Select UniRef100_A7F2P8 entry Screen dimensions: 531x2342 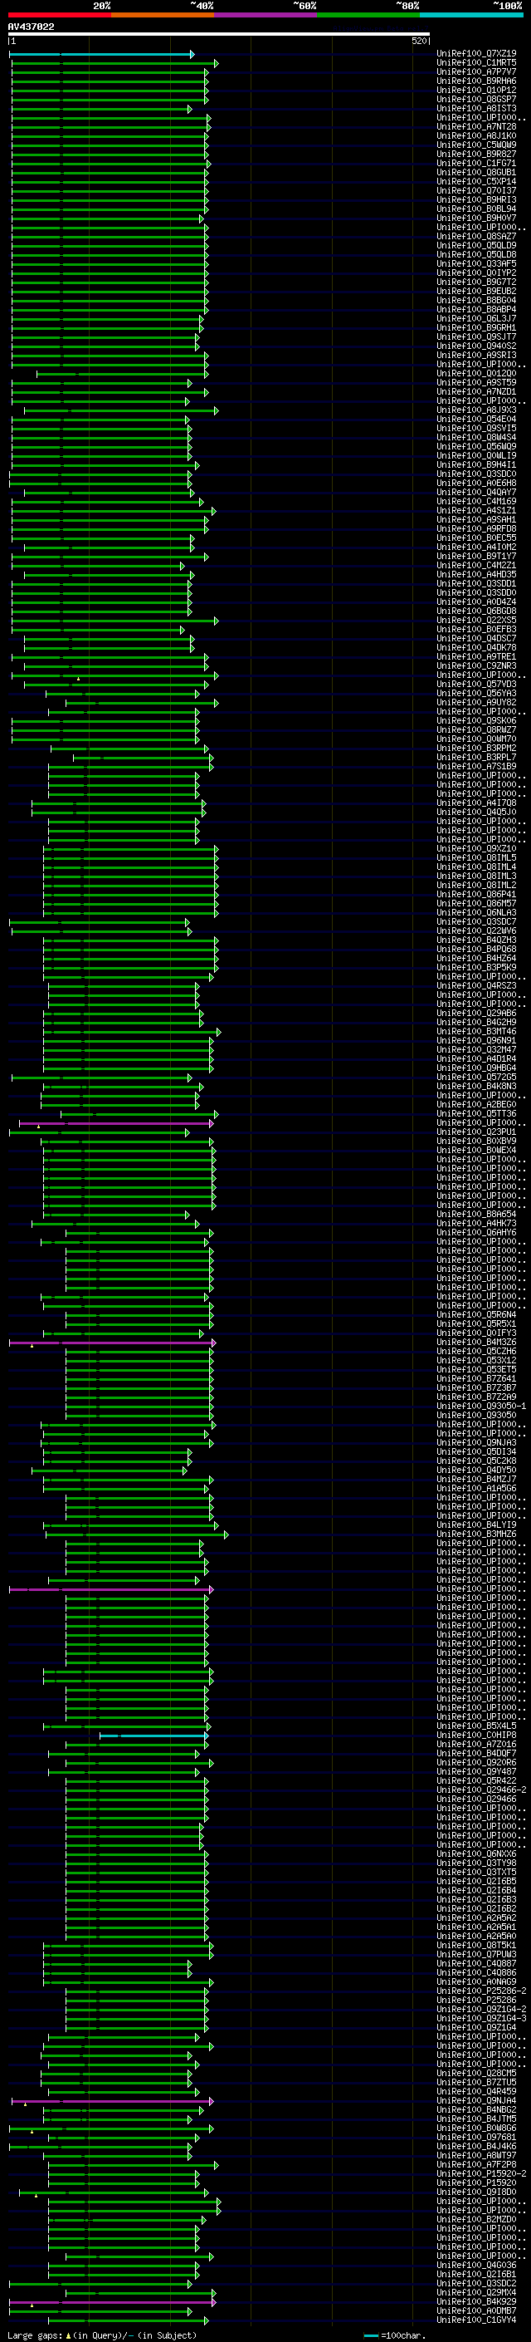[476, 2166]
